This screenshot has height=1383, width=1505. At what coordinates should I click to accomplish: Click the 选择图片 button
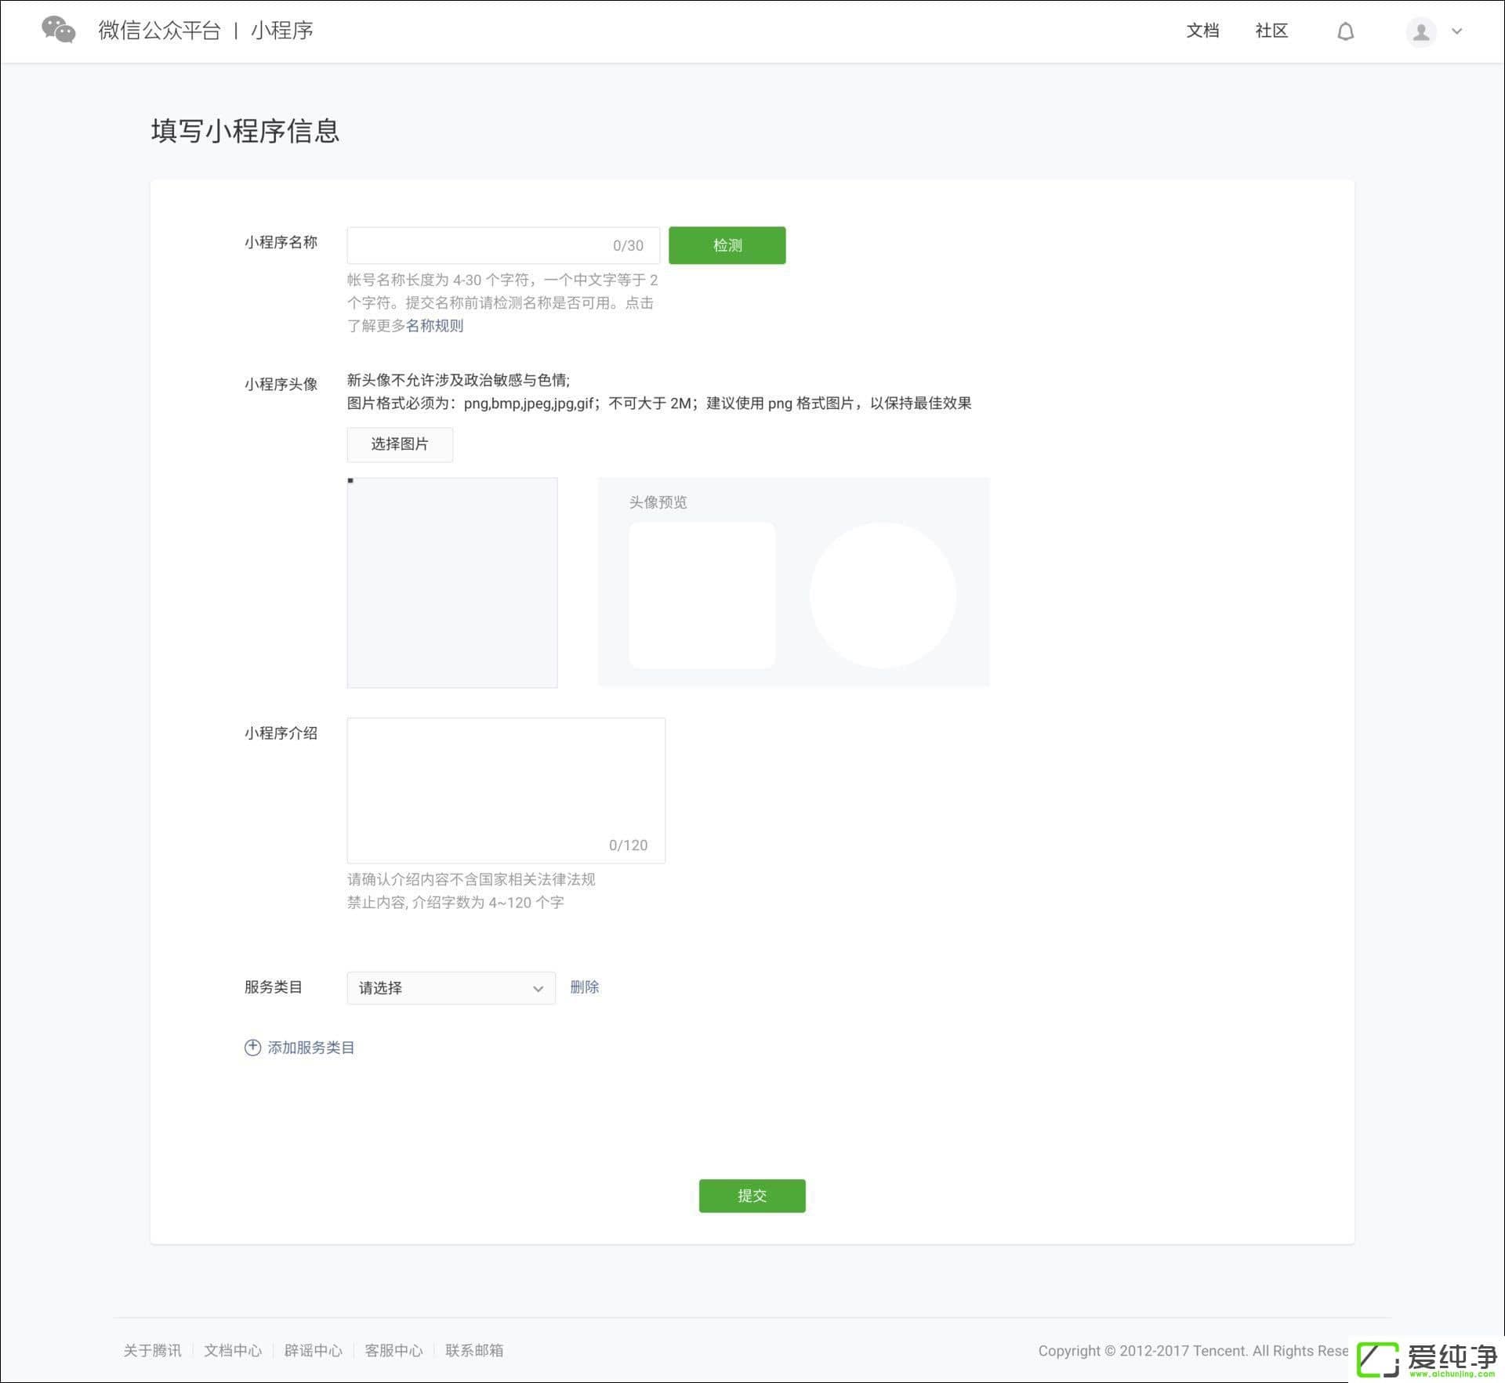tap(400, 444)
